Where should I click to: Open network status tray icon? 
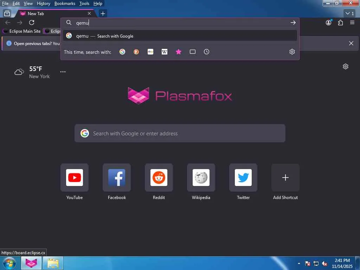pyautogui.click(x=316, y=264)
